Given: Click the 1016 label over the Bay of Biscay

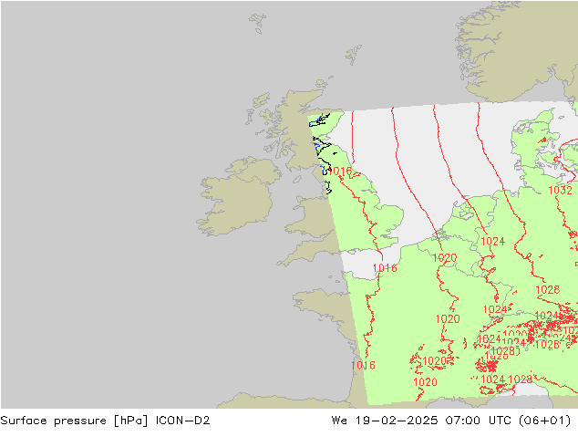Looking at the screenshot, I should click(x=363, y=365).
